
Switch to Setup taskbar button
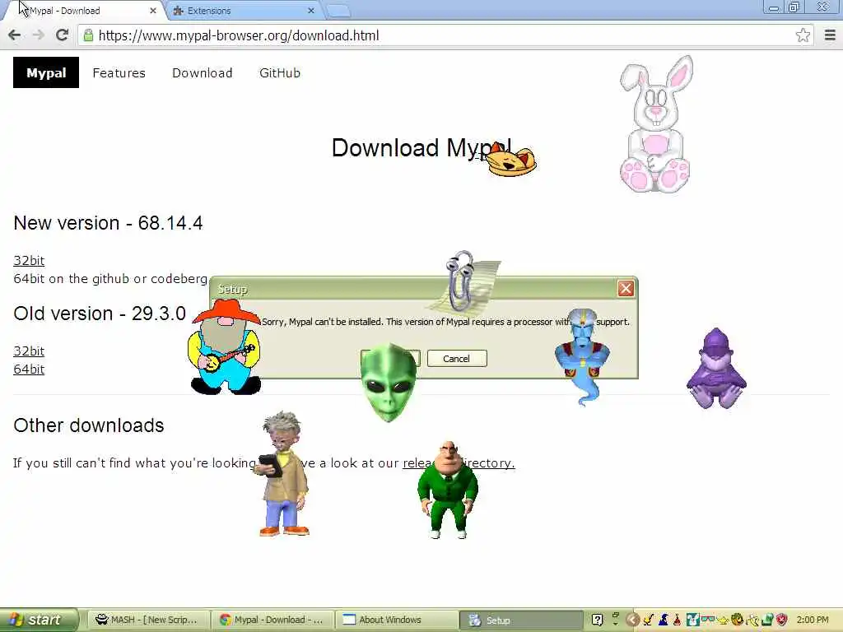click(x=520, y=620)
